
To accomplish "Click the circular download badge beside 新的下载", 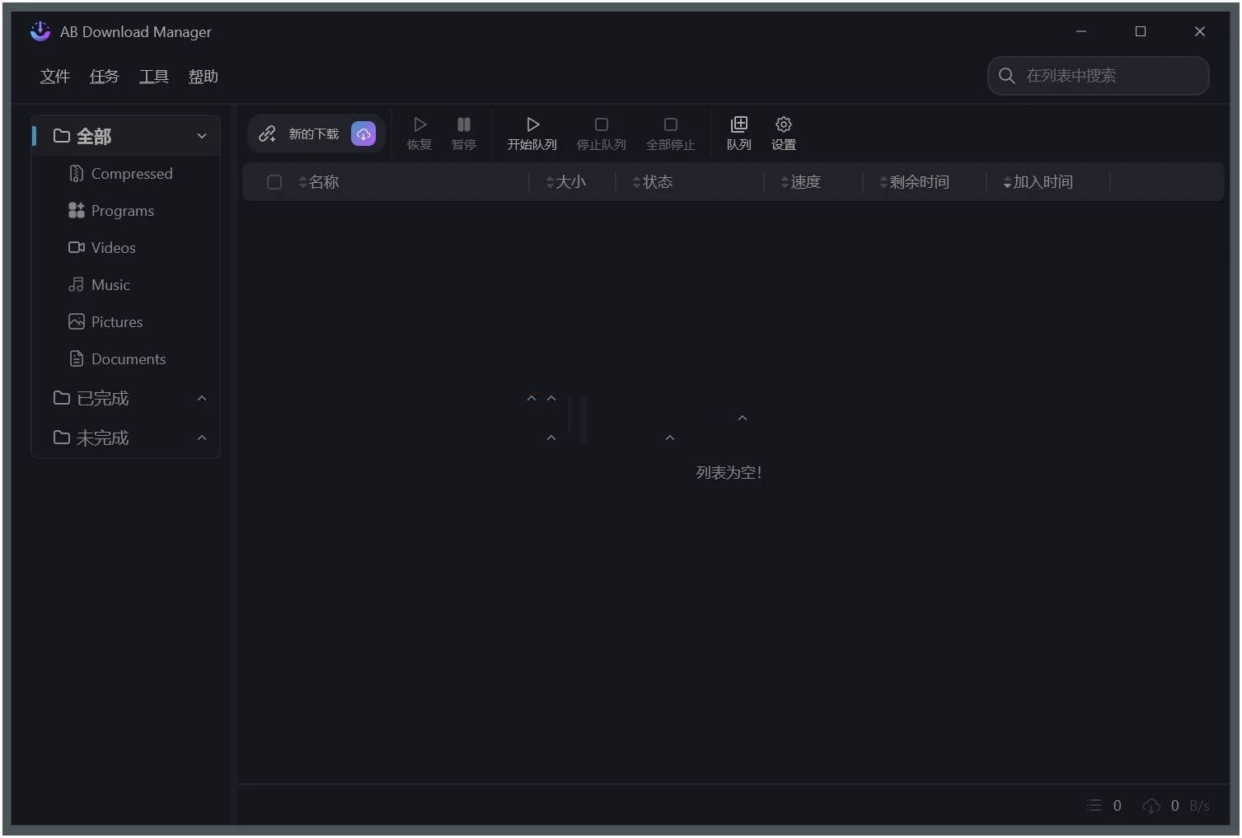I will 363,133.
